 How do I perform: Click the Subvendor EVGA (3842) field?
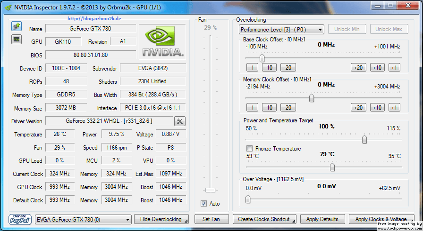pyautogui.click(x=153, y=68)
